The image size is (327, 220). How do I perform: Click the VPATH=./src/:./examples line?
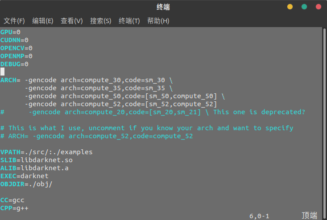[x=46, y=152]
